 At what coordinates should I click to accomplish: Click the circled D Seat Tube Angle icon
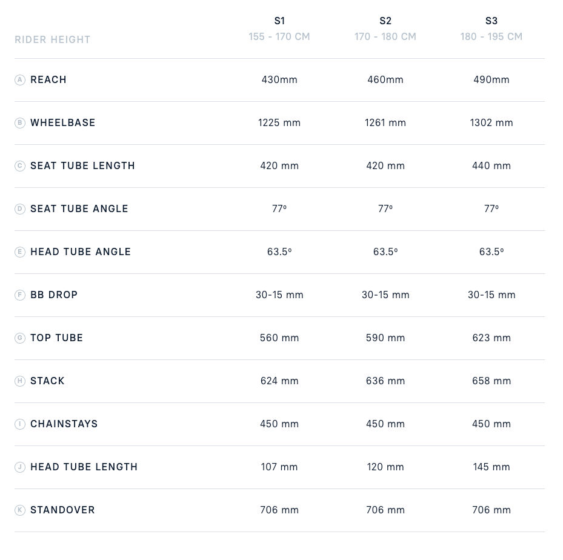(x=20, y=209)
